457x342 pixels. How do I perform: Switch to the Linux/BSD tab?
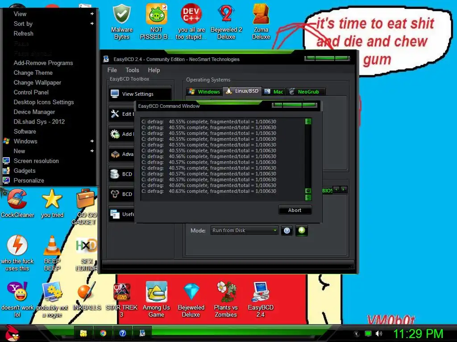pyautogui.click(x=242, y=91)
